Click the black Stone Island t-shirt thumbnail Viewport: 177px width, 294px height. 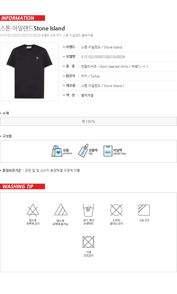coord(29,72)
